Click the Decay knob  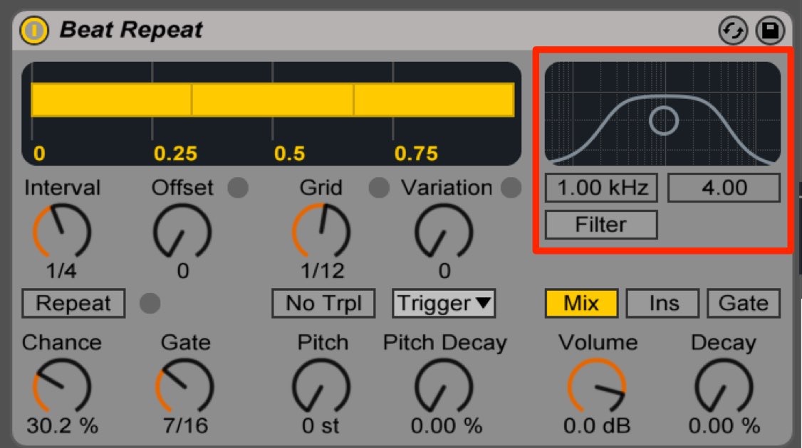point(724,386)
